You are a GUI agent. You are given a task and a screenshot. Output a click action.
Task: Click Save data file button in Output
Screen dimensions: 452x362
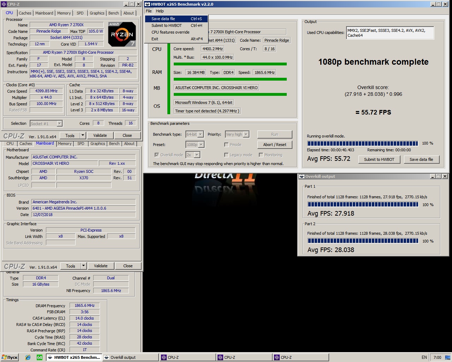tap(421, 159)
